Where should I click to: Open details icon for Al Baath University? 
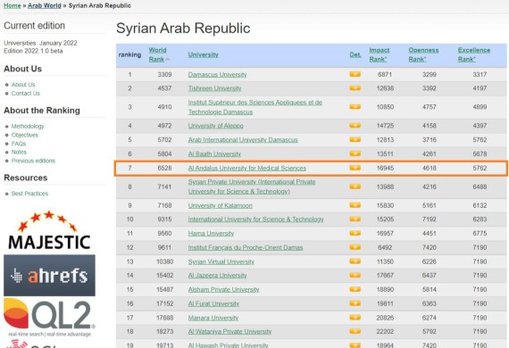pos(355,153)
